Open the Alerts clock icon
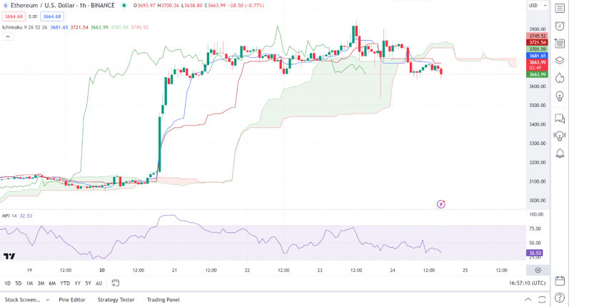 pos(560,26)
